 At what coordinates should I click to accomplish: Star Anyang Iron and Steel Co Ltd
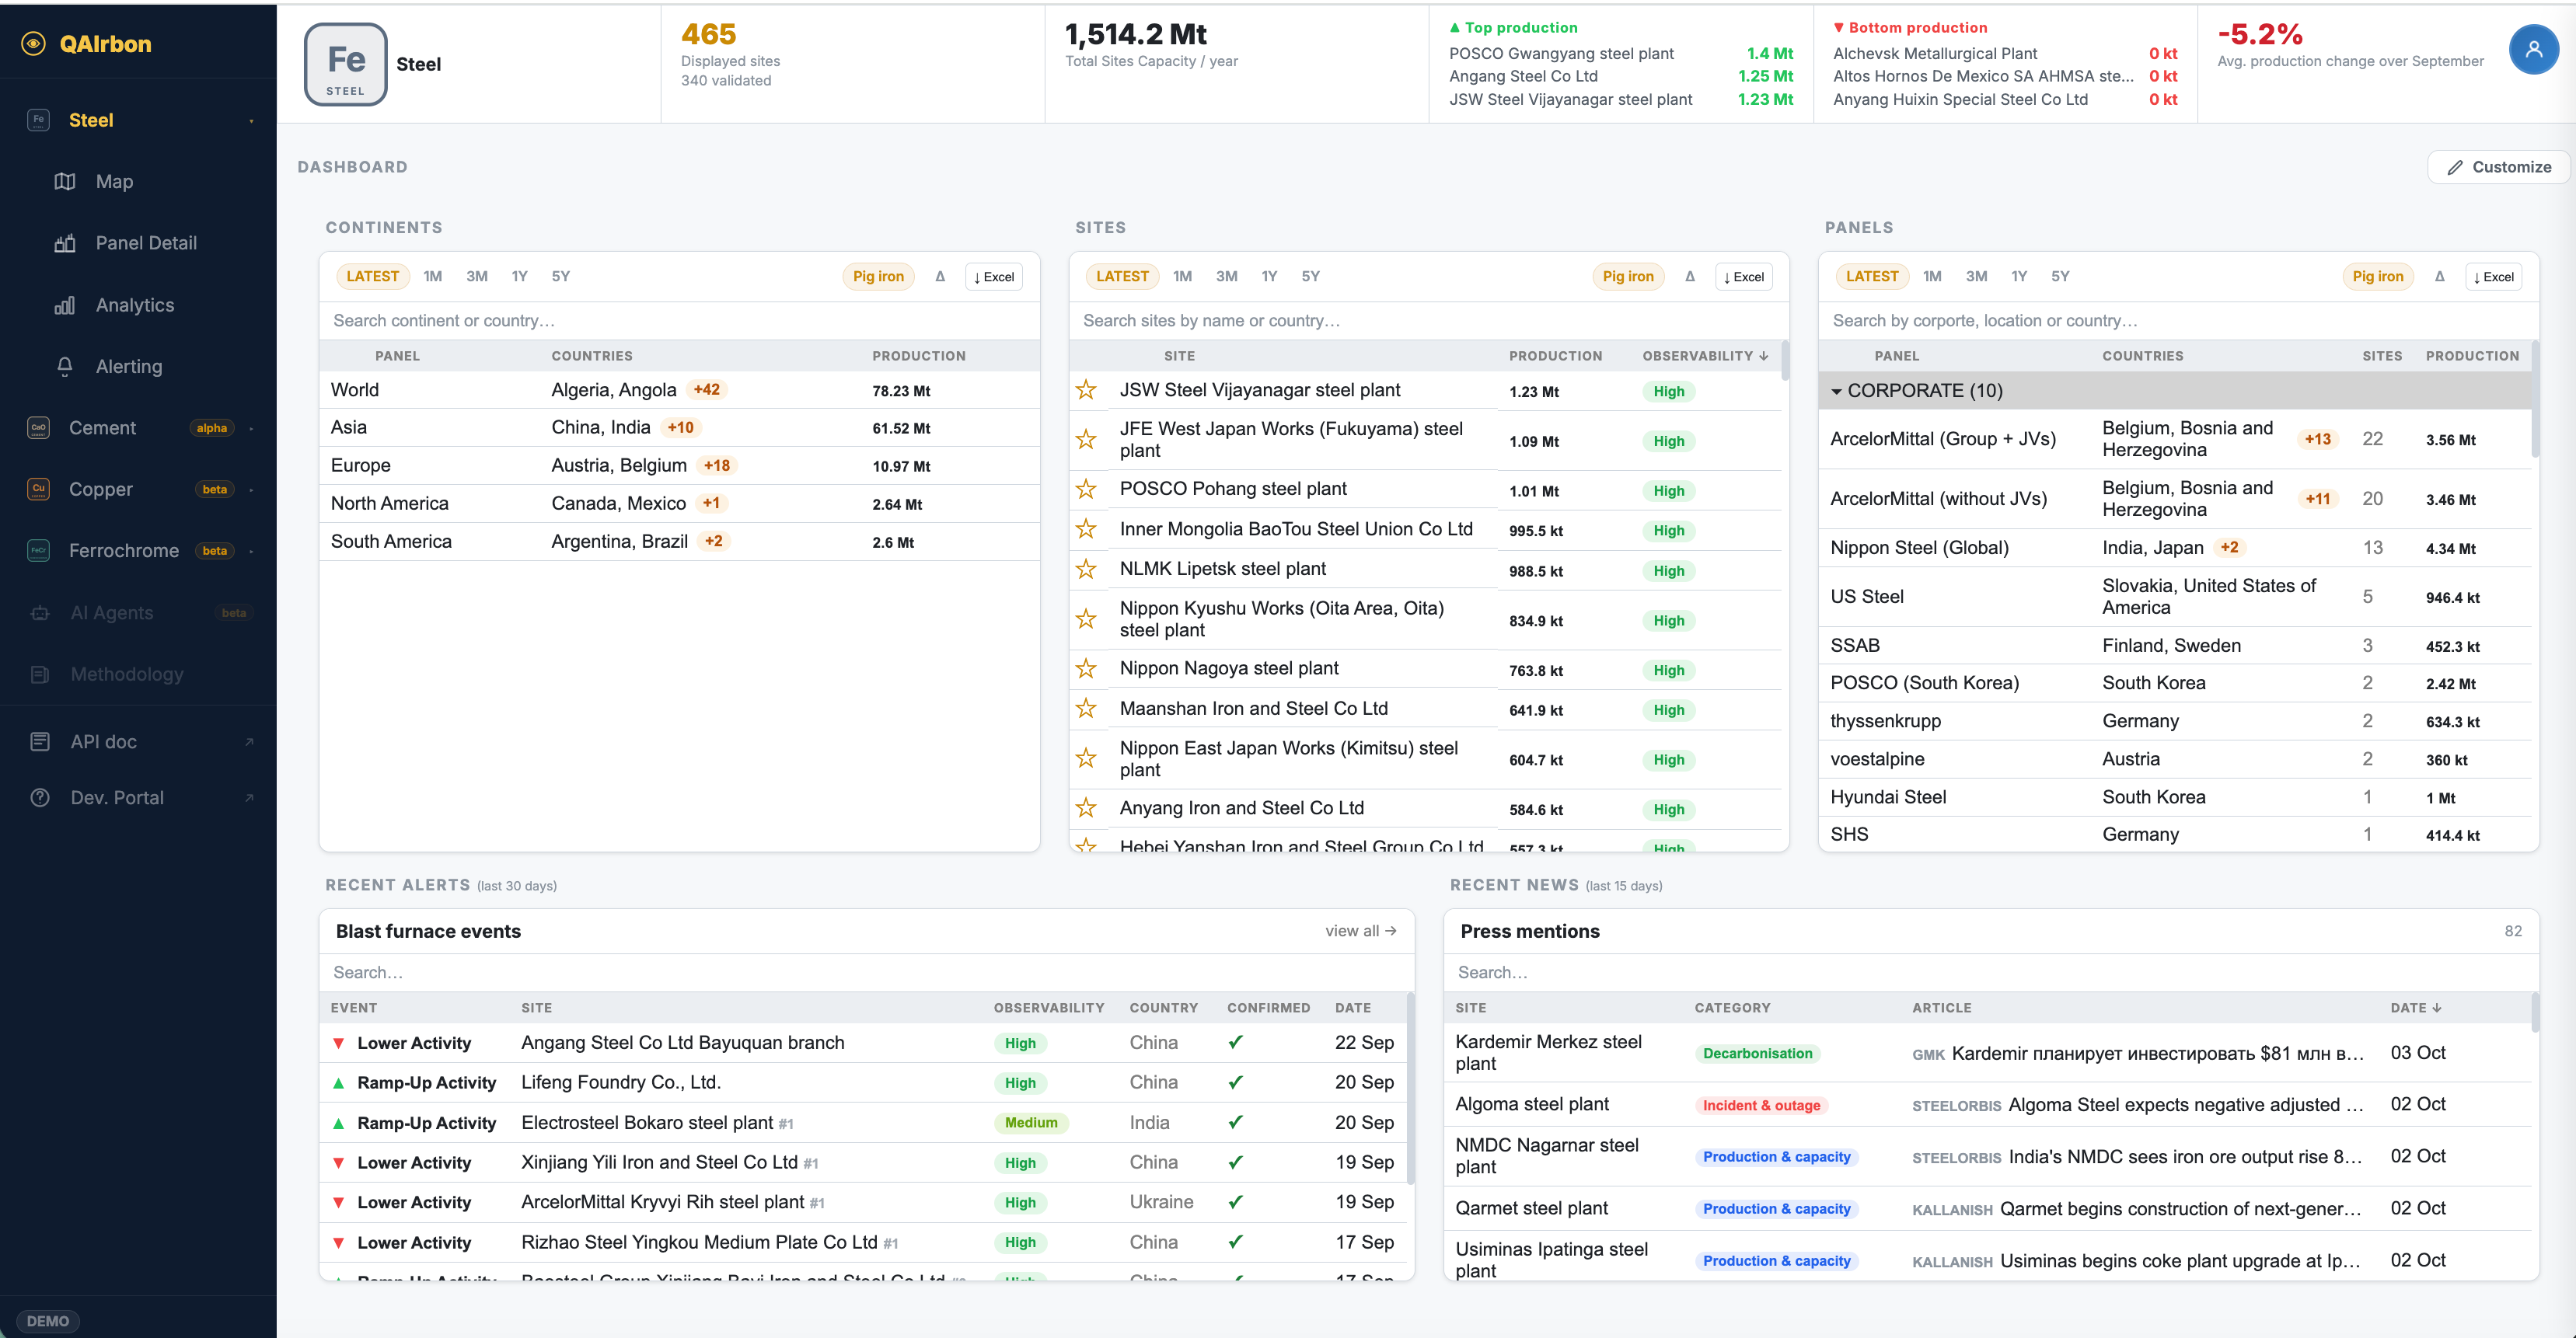1086,808
